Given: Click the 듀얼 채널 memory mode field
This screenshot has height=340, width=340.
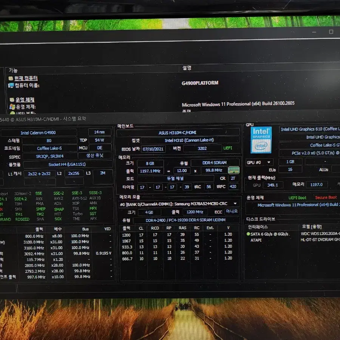Looking at the screenshot, I should 175,178.
